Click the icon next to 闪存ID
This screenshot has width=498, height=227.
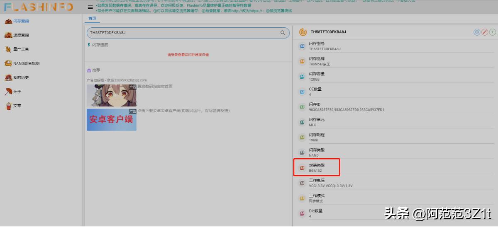(x=302, y=107)
